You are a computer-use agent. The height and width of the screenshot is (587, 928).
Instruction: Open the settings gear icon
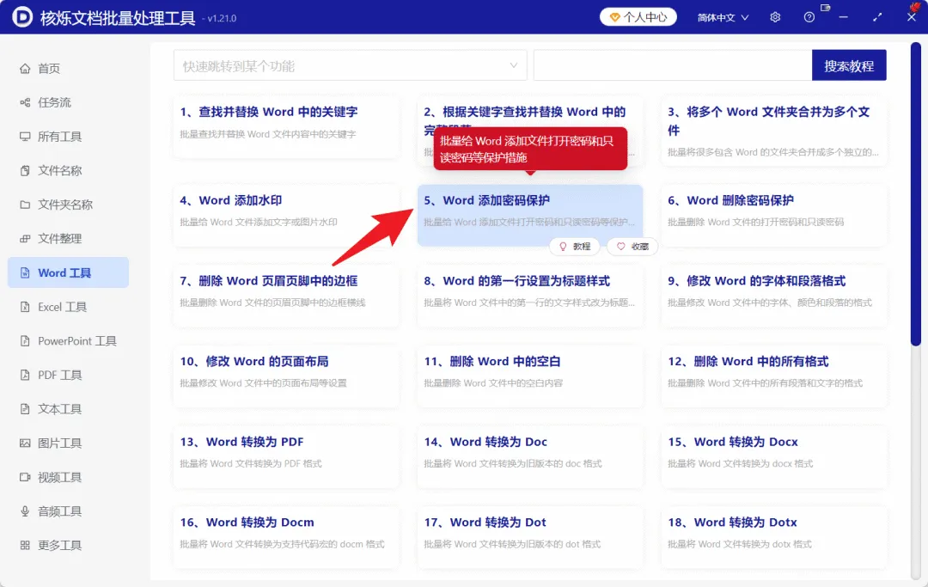pos(775,17)
